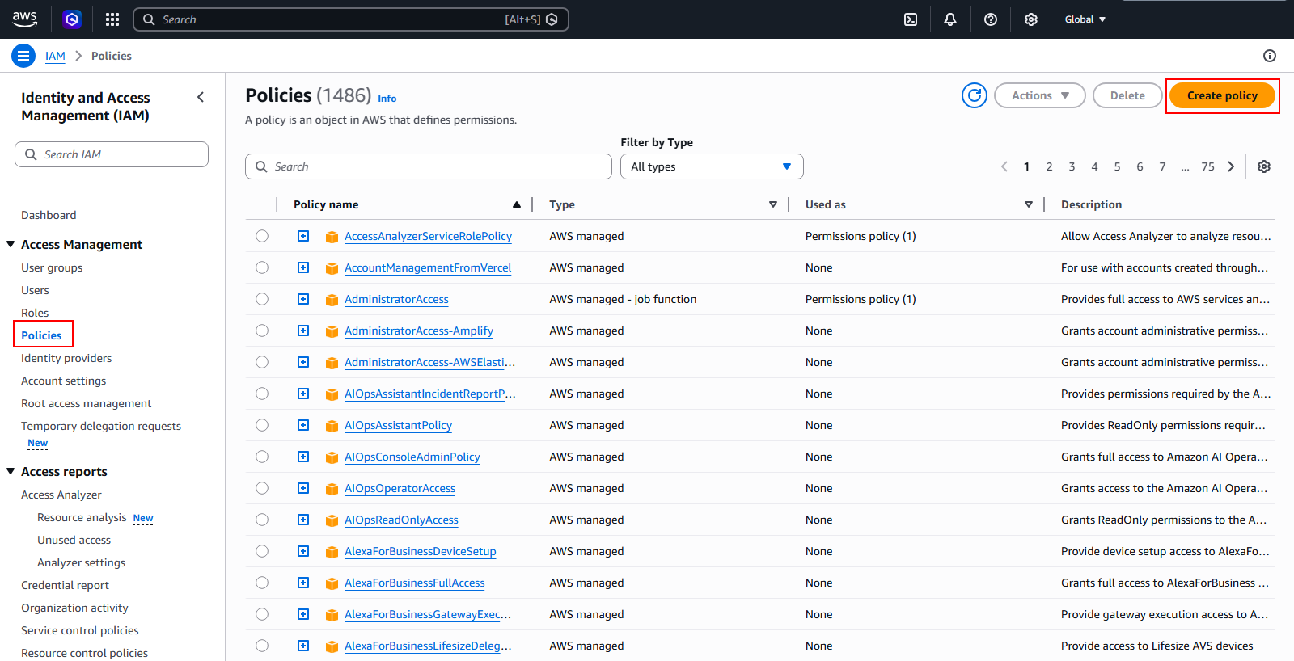Click the previous page arrow

point(1004,166)
